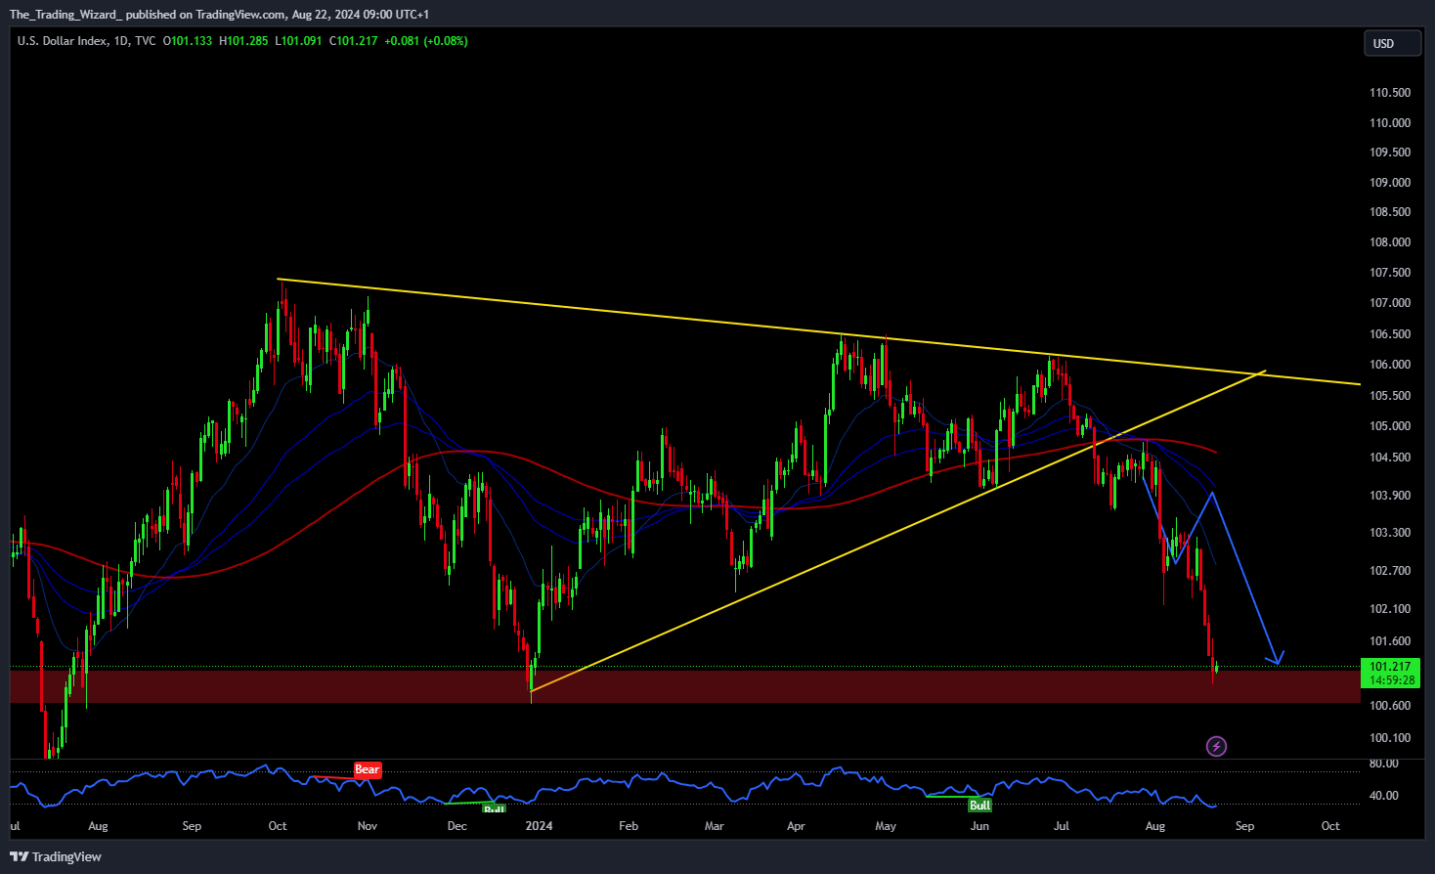Click the green 101.217 current price tag
Viewport: 1435px width, 874px height.
1389,667
